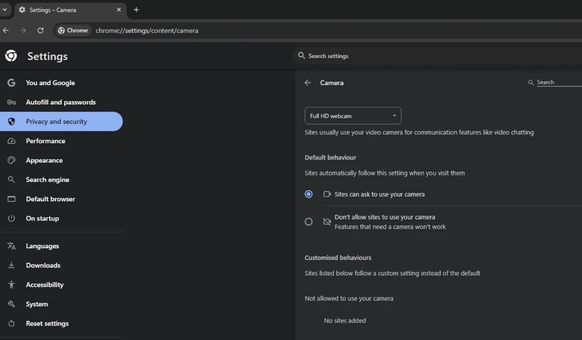Click the crossed-out camera icon beside Don't allow
Screen dimensions: 582x340
[327, 222]
